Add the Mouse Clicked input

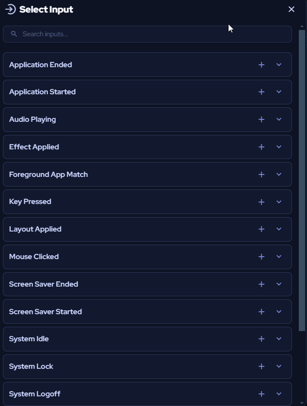tap(261, 257)
